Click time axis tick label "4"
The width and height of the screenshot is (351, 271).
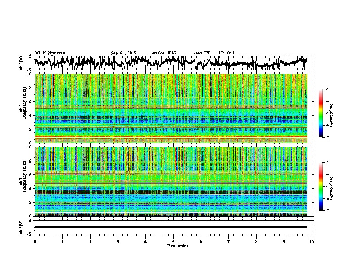[146, 242]
